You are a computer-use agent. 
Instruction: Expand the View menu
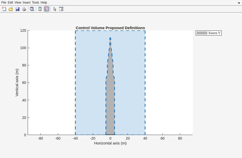click(18, 3)
